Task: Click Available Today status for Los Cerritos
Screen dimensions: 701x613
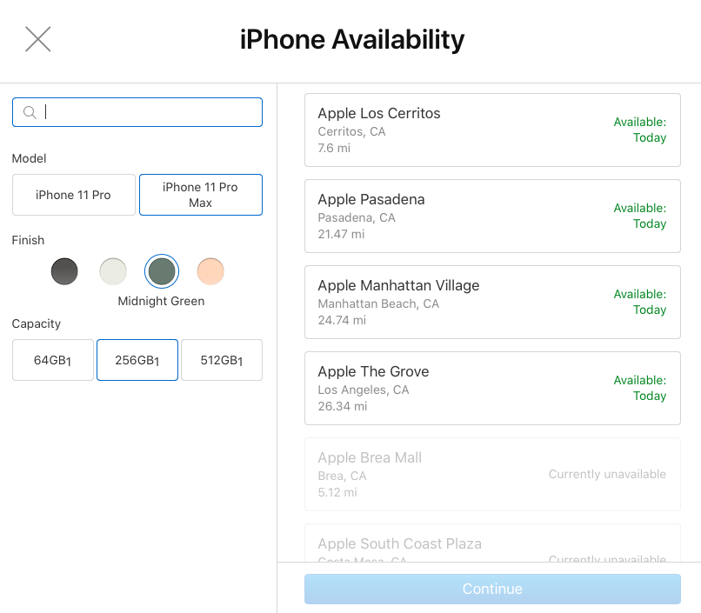Action: point(640,130)
